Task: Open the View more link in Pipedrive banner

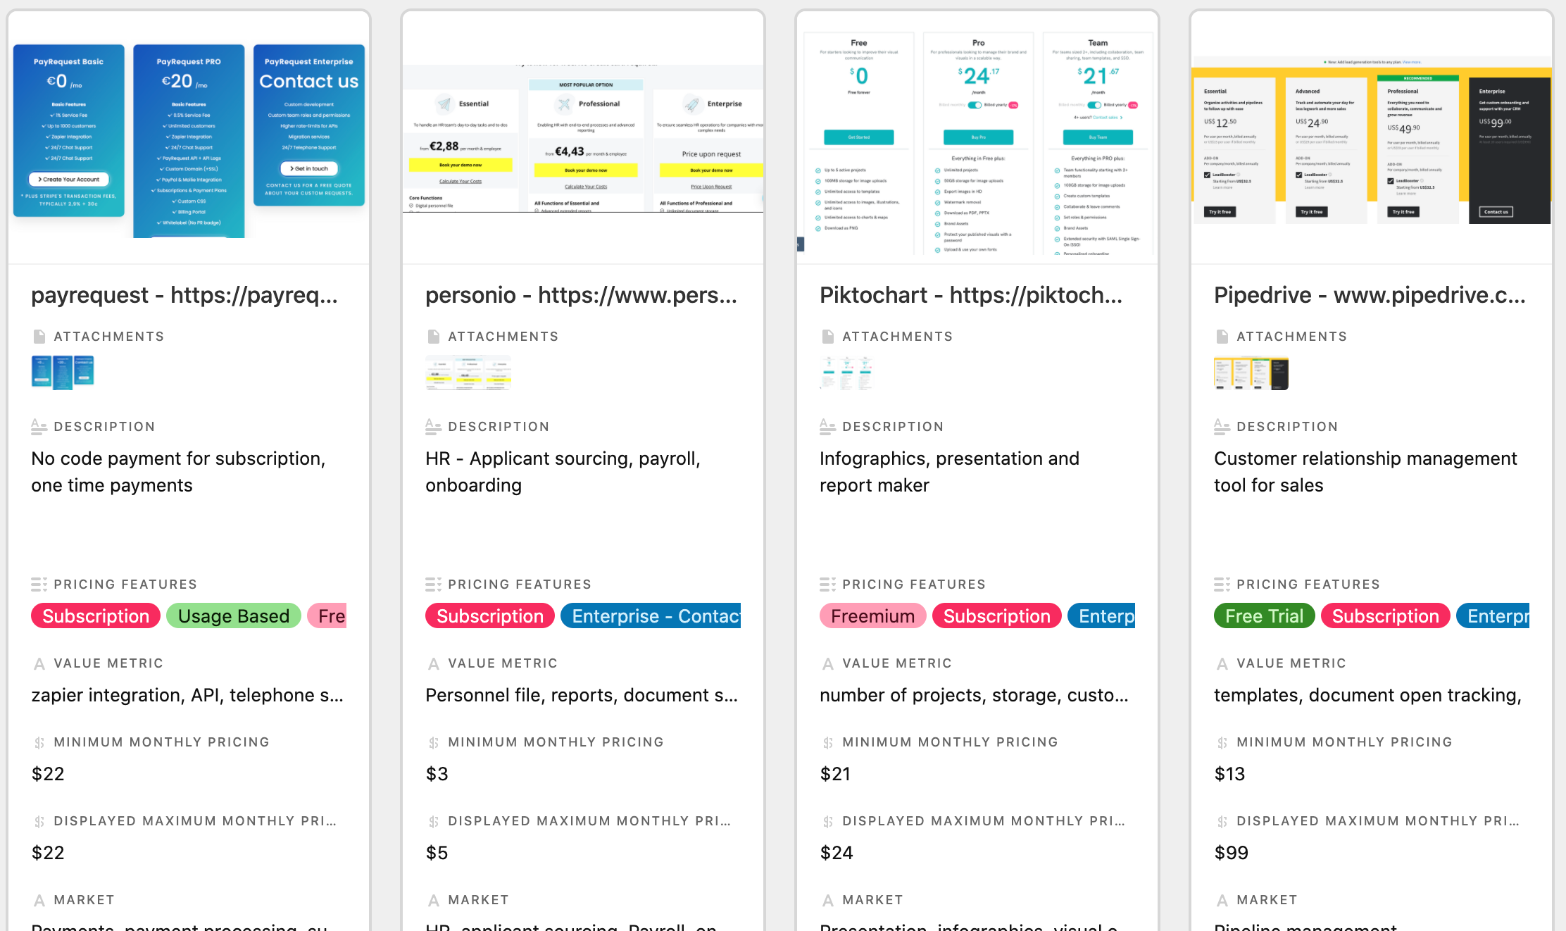Action: pyautogui.click(x=1411, y=63)
